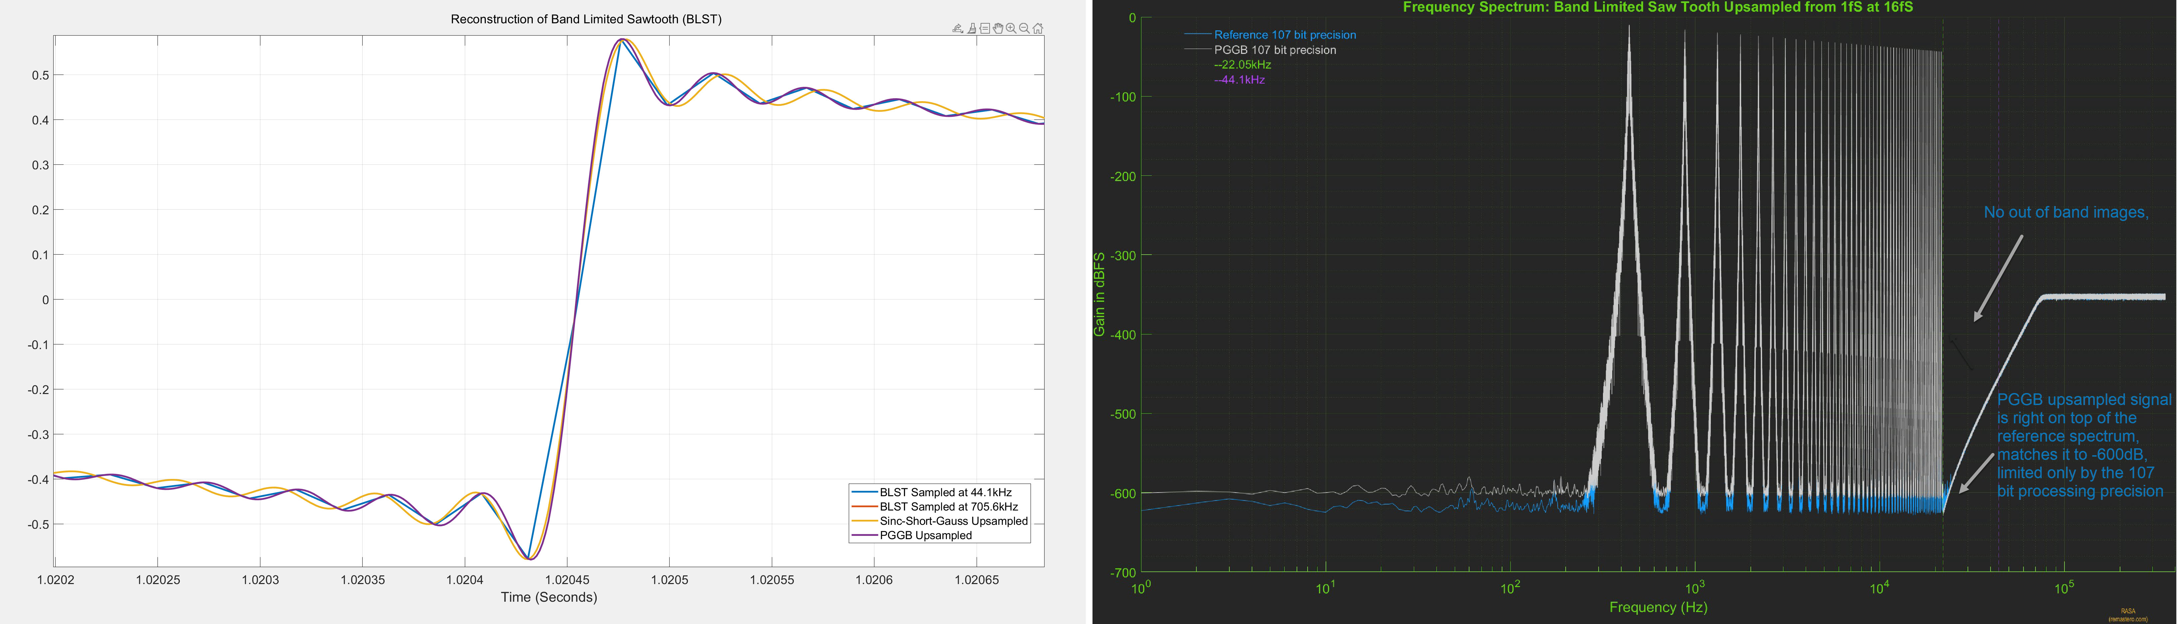Select the pan hand tool
This screenshot has height=624, width=2177.
tap(998, 29)
